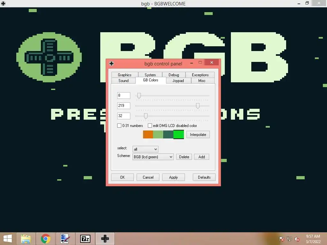The height and width of the screenshot is (245, 327).
Task: Click the first color slider thumb
Action: [x=139, y=96]
